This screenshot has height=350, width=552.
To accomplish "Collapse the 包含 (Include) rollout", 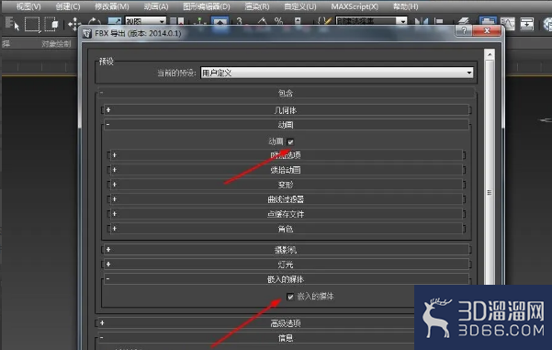I will [285, 93].
